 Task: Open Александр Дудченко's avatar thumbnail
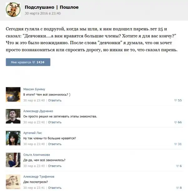[x=13, y=116]
